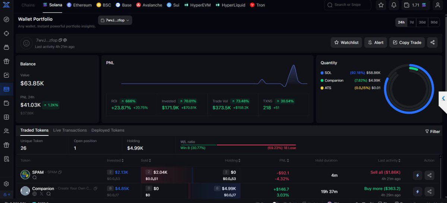Screen dimensions: 447x203
Task: Click the X logo top left
Action: 6,5
